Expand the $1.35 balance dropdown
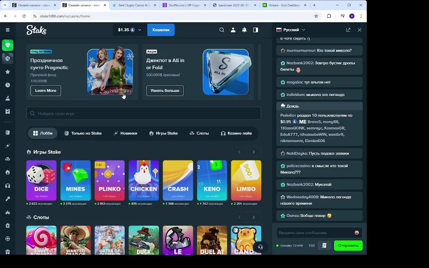 point(130,30)
